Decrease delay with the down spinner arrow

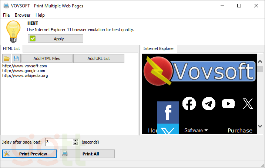coord(76,144)
